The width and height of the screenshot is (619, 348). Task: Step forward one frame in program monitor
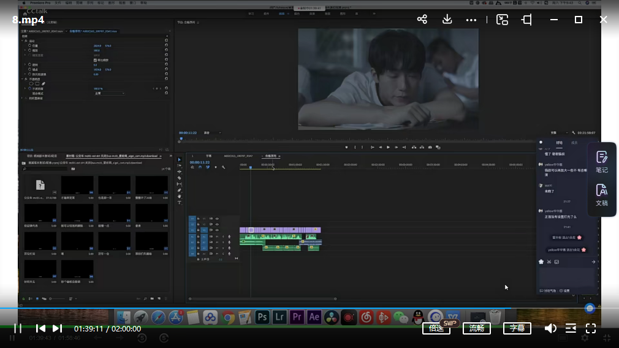[397, 147]
